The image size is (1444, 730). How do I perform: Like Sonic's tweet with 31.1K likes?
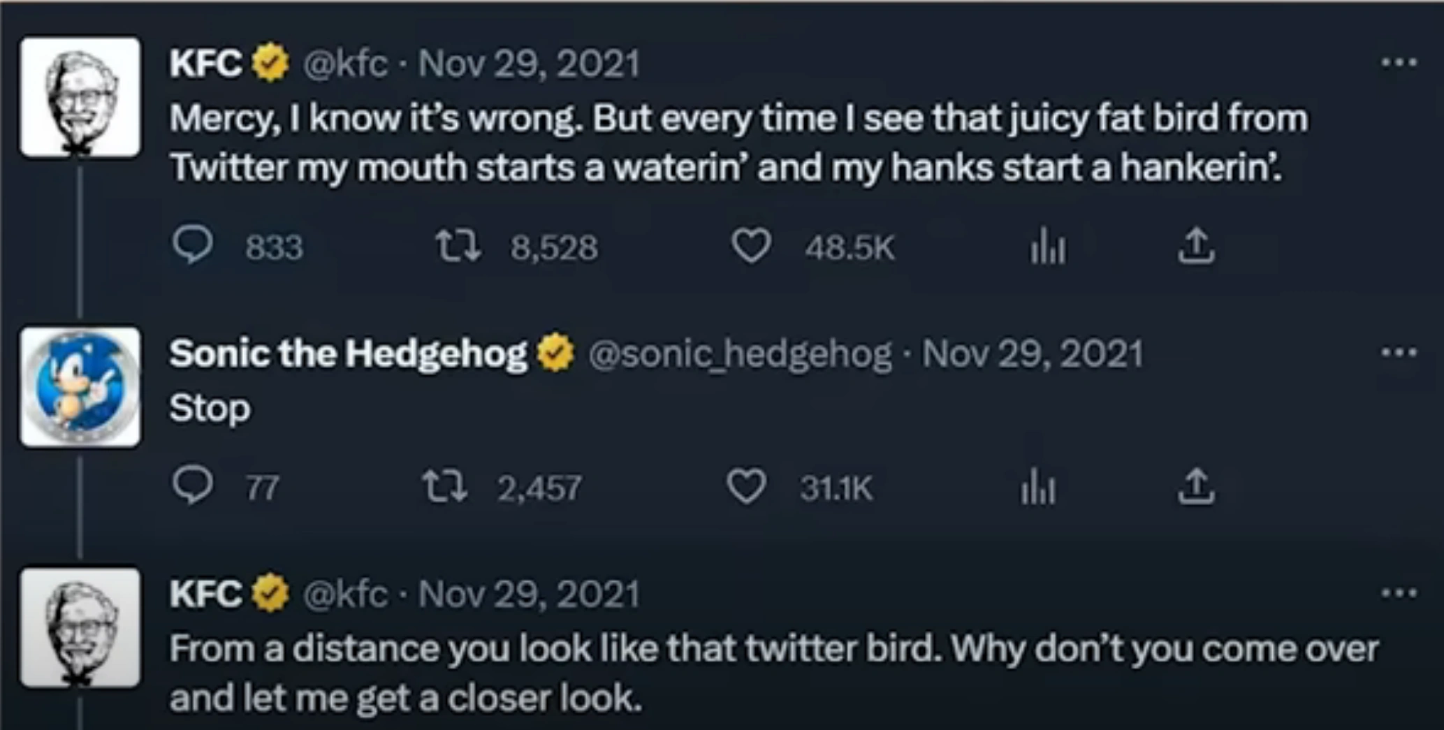pos(746,486)
